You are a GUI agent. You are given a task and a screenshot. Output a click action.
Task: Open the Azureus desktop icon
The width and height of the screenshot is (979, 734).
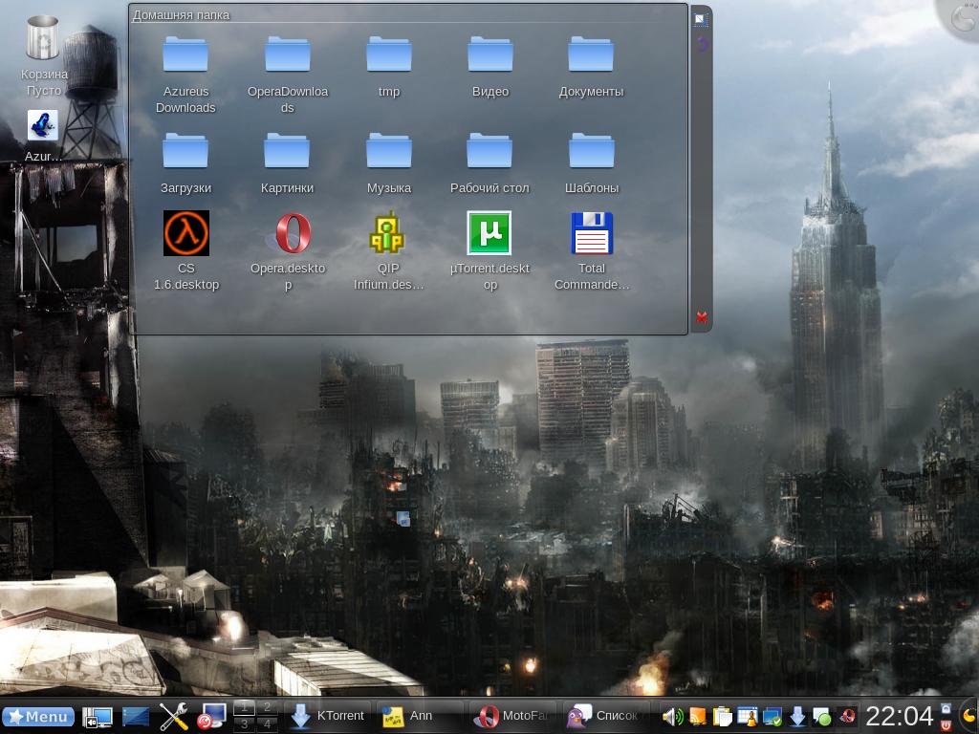[x=42, y=136]
